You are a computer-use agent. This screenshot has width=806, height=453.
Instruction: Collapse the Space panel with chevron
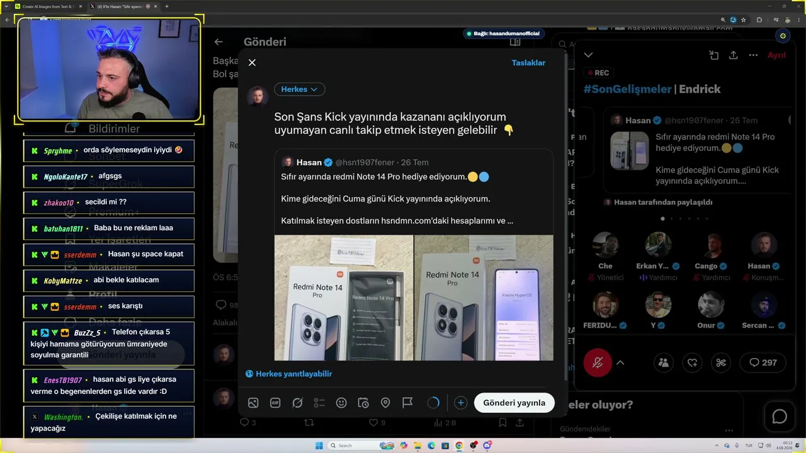pyautogui.click(x=588, y=55)
